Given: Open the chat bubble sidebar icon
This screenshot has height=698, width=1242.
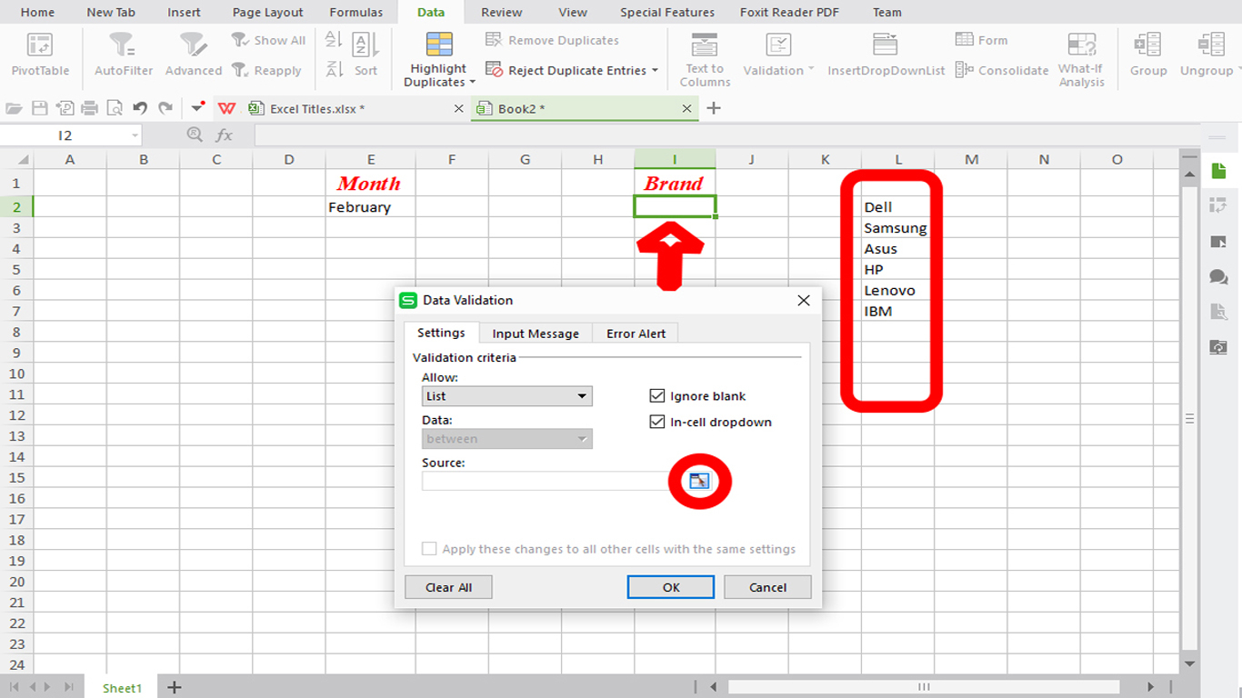Looking at the screenshot, I should pos(1218,276).
